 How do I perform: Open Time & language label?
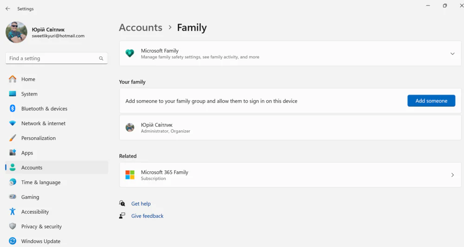click(x=41, y=182)
